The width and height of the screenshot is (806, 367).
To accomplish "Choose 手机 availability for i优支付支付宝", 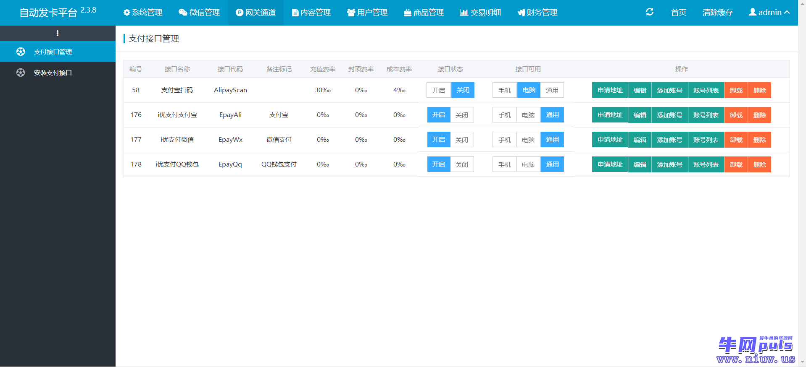I will pyautogui.click(x=505, y=115).
